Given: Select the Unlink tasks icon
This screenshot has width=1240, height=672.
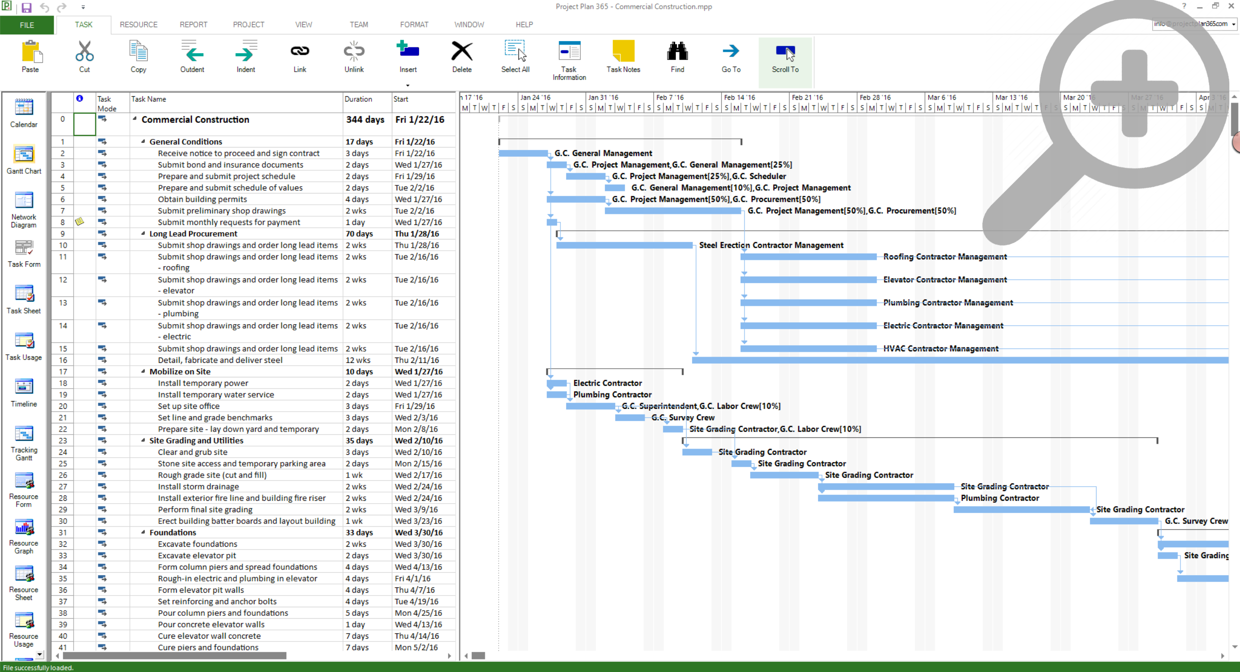Looking at the screenshot, I should point(354,51).
